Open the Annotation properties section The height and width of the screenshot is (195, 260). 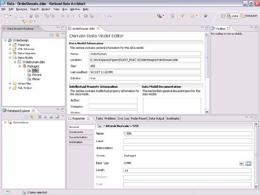(x=81, y=142)
